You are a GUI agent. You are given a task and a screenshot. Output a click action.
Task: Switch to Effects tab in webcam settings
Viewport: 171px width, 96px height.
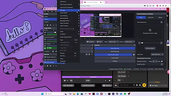coord(160,18)
